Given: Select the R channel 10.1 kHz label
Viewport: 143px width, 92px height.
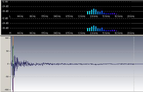Looking at the screenshot, I should pos(119,33).
